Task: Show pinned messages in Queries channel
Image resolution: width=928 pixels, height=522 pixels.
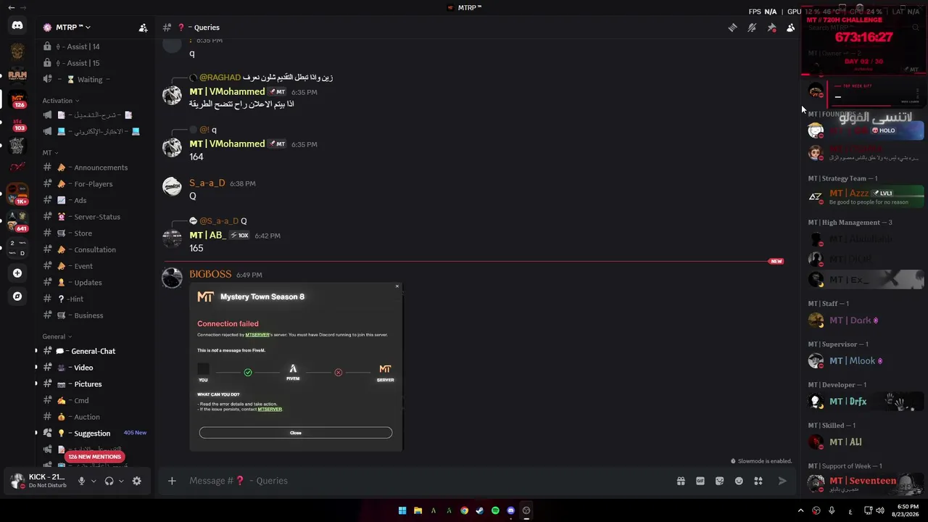Action: pyautogui.click(x=771, y=28)
